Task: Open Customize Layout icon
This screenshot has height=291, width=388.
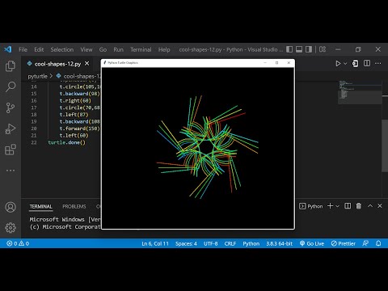Action: tap(323, 49)
